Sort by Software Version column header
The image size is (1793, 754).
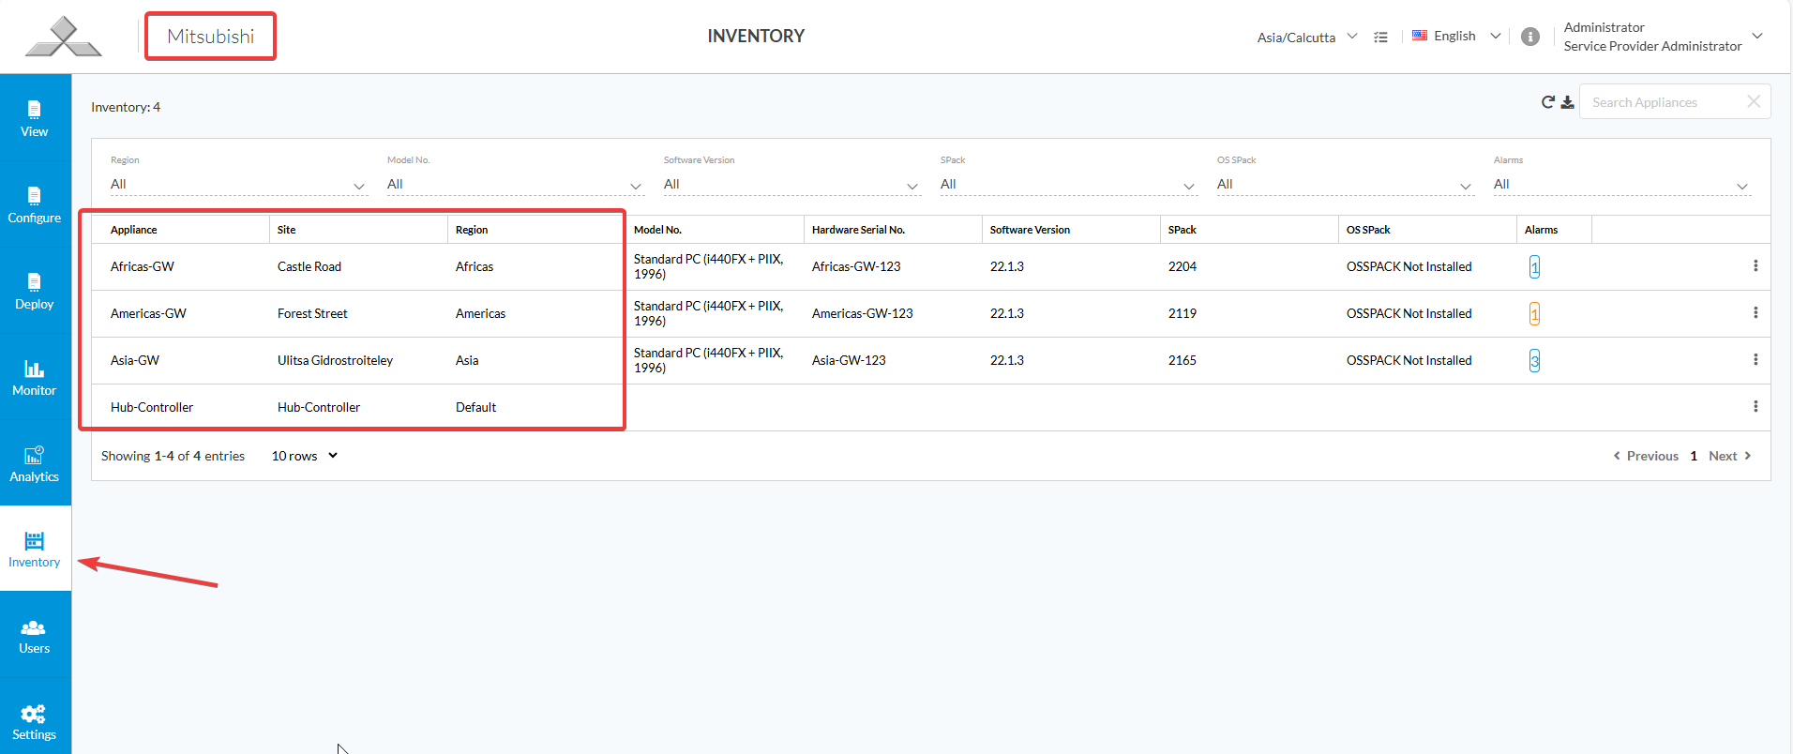tap(1030, 230)
